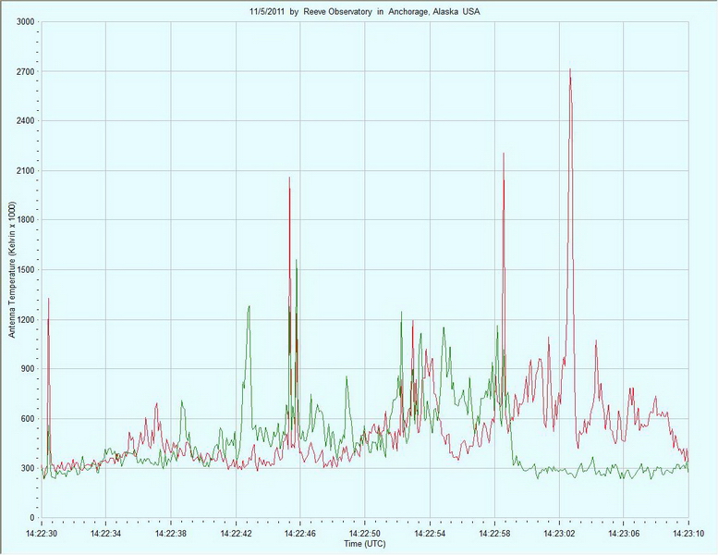Click the 'Time (UTC)' x-axis label

coord(364,544)
